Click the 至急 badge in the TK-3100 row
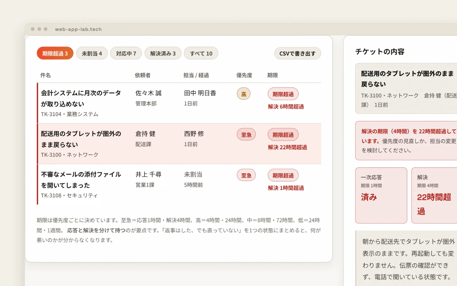Image resolution: width=457 pixels, height=286 pixels. [246, 134]
